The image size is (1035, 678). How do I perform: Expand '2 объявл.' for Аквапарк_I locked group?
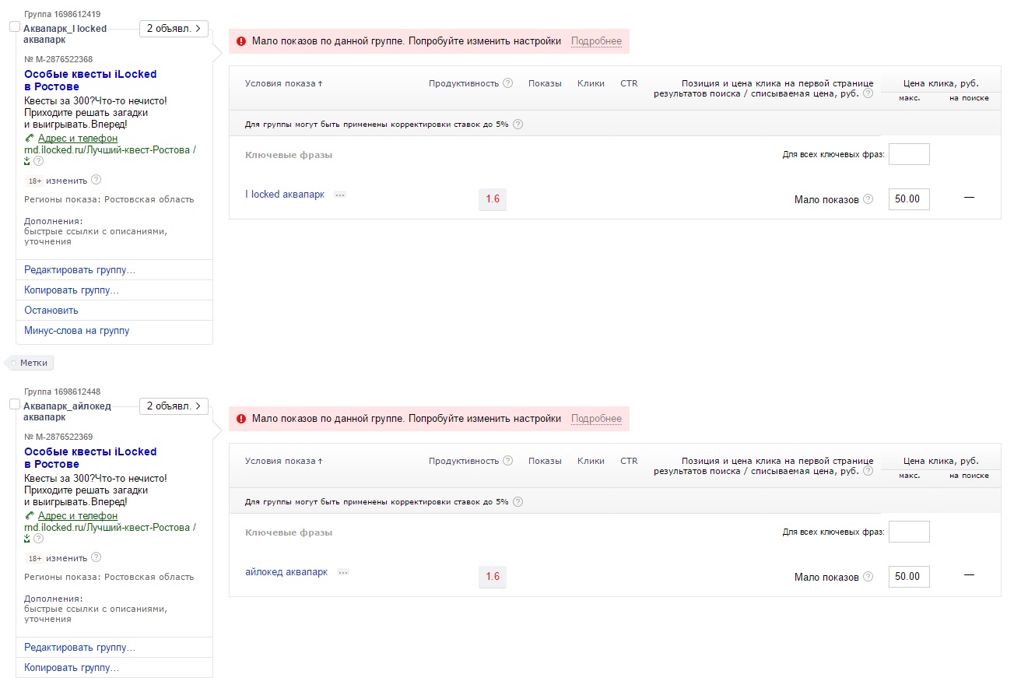[x=174, y=29]
